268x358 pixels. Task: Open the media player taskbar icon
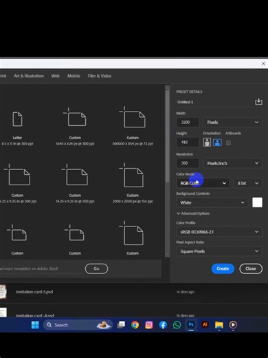(233, 325)
